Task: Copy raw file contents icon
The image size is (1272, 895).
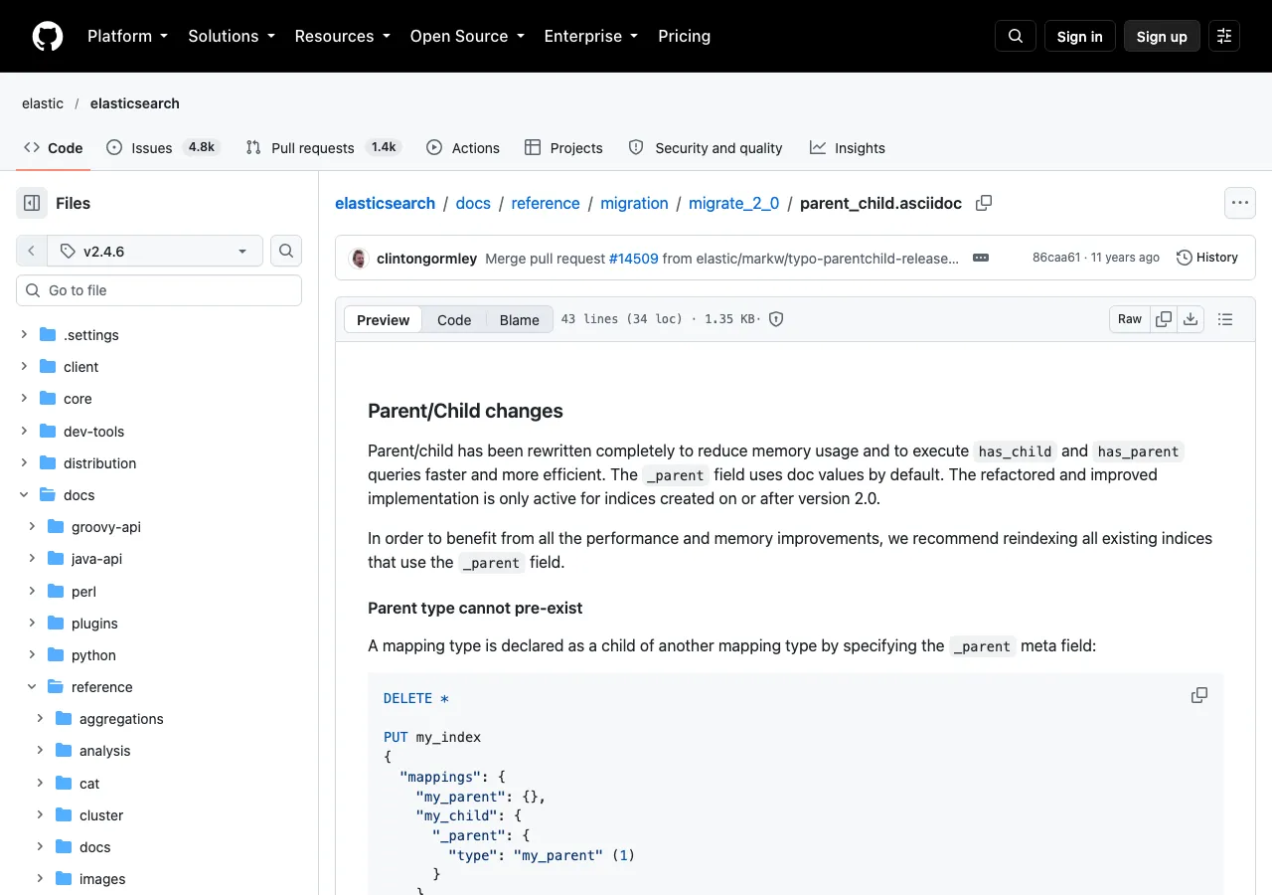Action: (1164, 319)
